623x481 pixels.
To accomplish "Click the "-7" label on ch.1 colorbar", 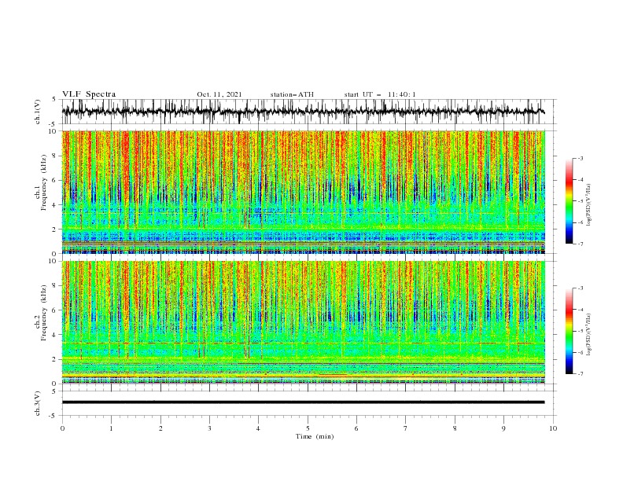I will 581,244.
